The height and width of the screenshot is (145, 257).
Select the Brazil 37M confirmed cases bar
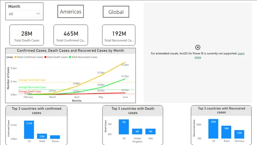tap(42, 136)
